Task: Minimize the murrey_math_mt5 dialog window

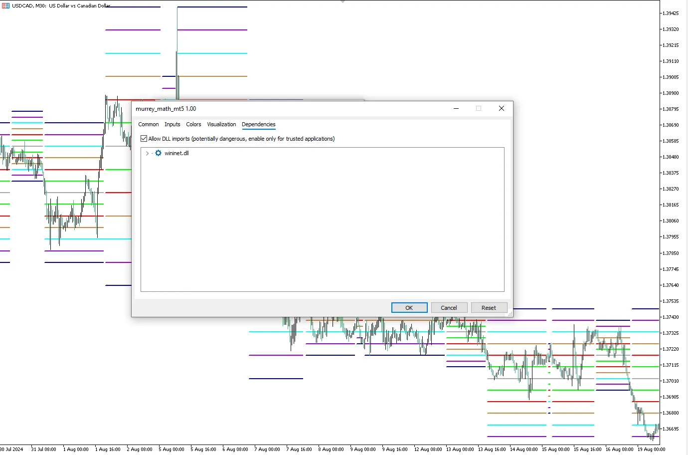Action: click(x=456, y=108)
